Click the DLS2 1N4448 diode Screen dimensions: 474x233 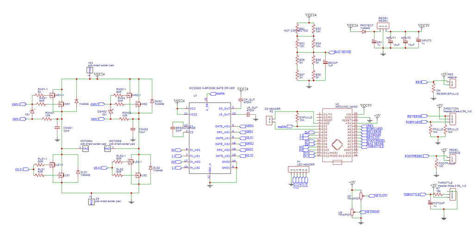tap(150, 167)
